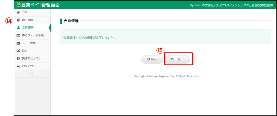Go to the 申込フォーム管理 menu label
This screenshot has height=116, width=277.
(33, 36)
